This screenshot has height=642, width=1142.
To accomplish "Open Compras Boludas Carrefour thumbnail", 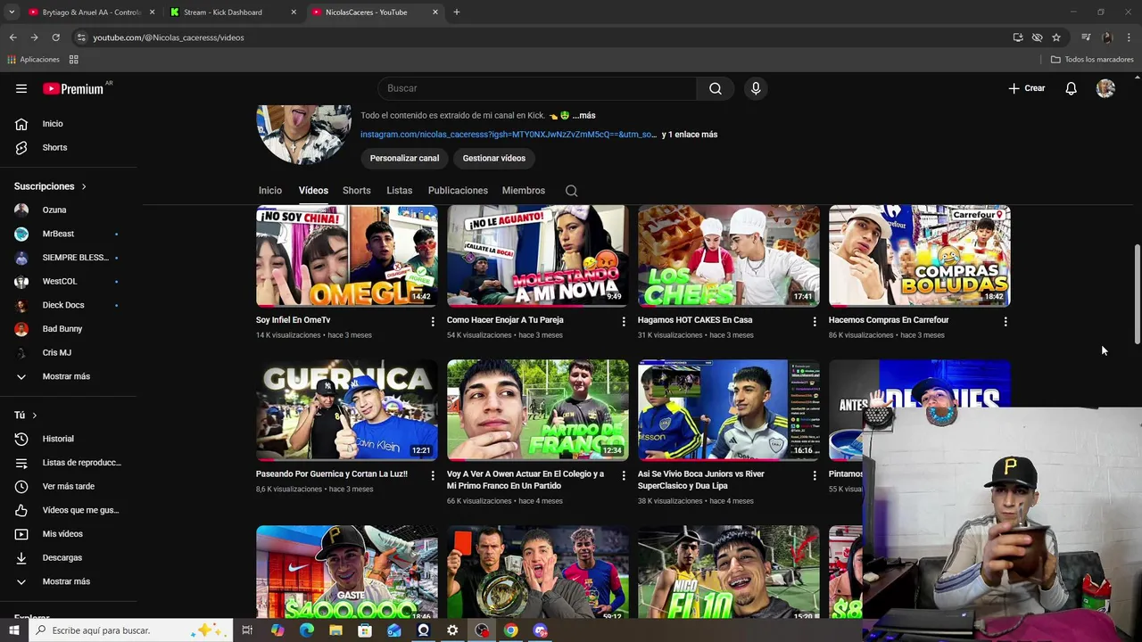I will coord(919,256).
